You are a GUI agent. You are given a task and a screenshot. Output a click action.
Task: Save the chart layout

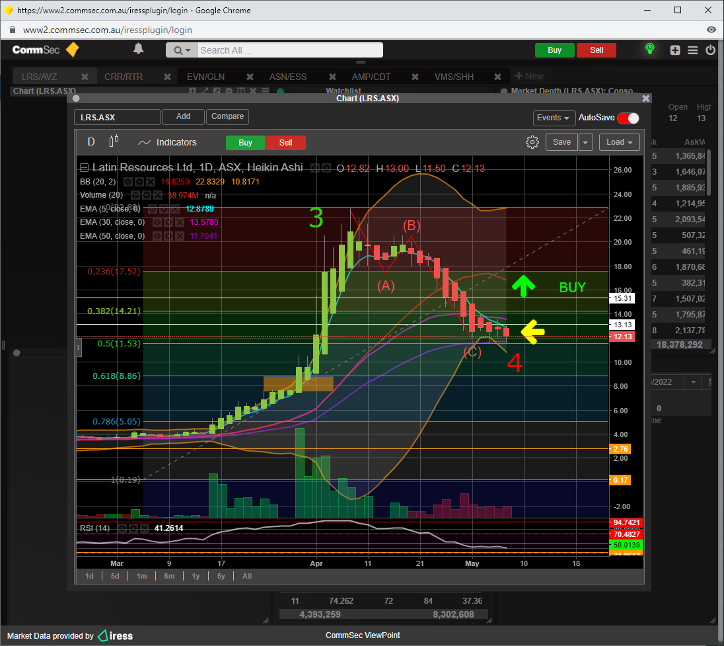(x=562, y=142)
